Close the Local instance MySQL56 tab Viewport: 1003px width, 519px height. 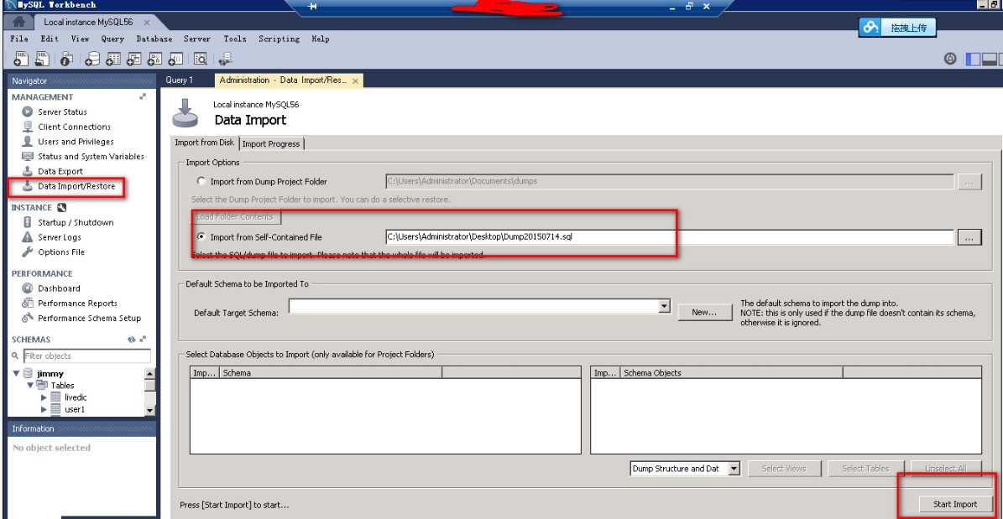click(x=147, y=23)
